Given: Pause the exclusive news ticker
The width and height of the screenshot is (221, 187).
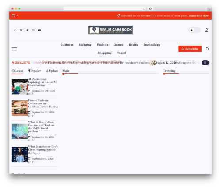Looking at the screenshot, I should pyautogui.click(x=205, y=63).
